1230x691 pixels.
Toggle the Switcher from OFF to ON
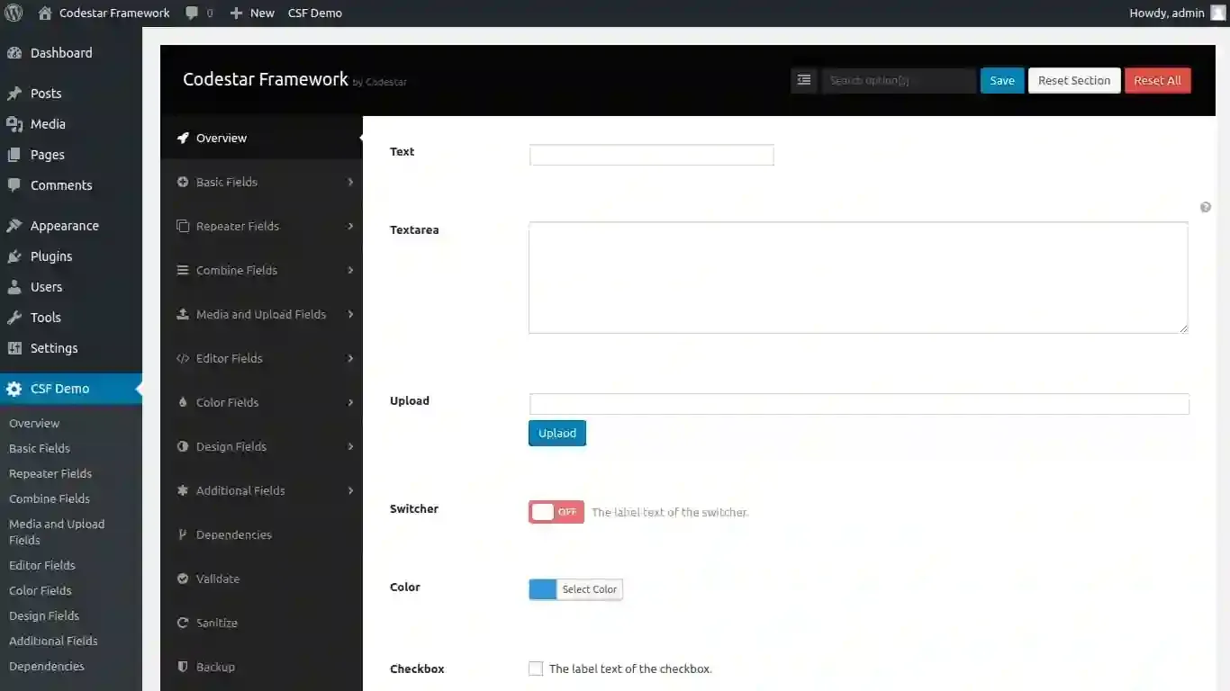556,512
